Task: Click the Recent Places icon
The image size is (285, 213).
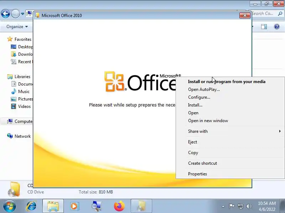Action: pos(14,61)
